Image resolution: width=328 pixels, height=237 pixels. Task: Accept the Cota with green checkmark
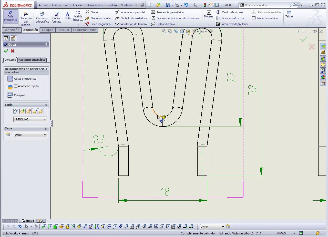click(6, 51)
